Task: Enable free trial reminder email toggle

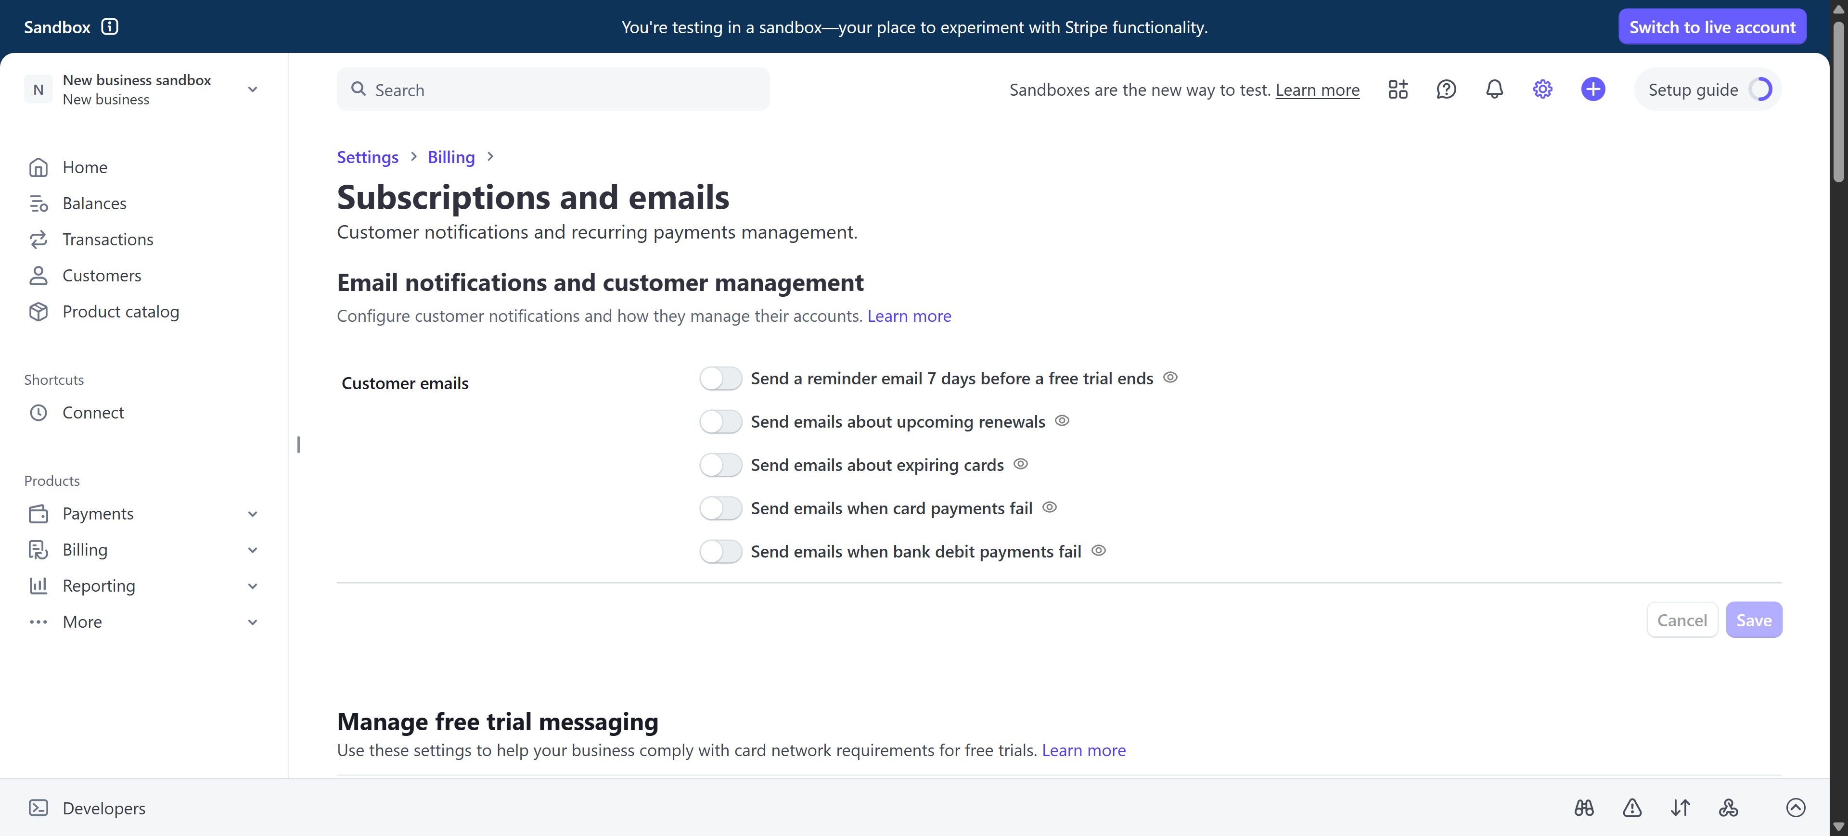Action: pyautogui.click(x=720, y=379)
